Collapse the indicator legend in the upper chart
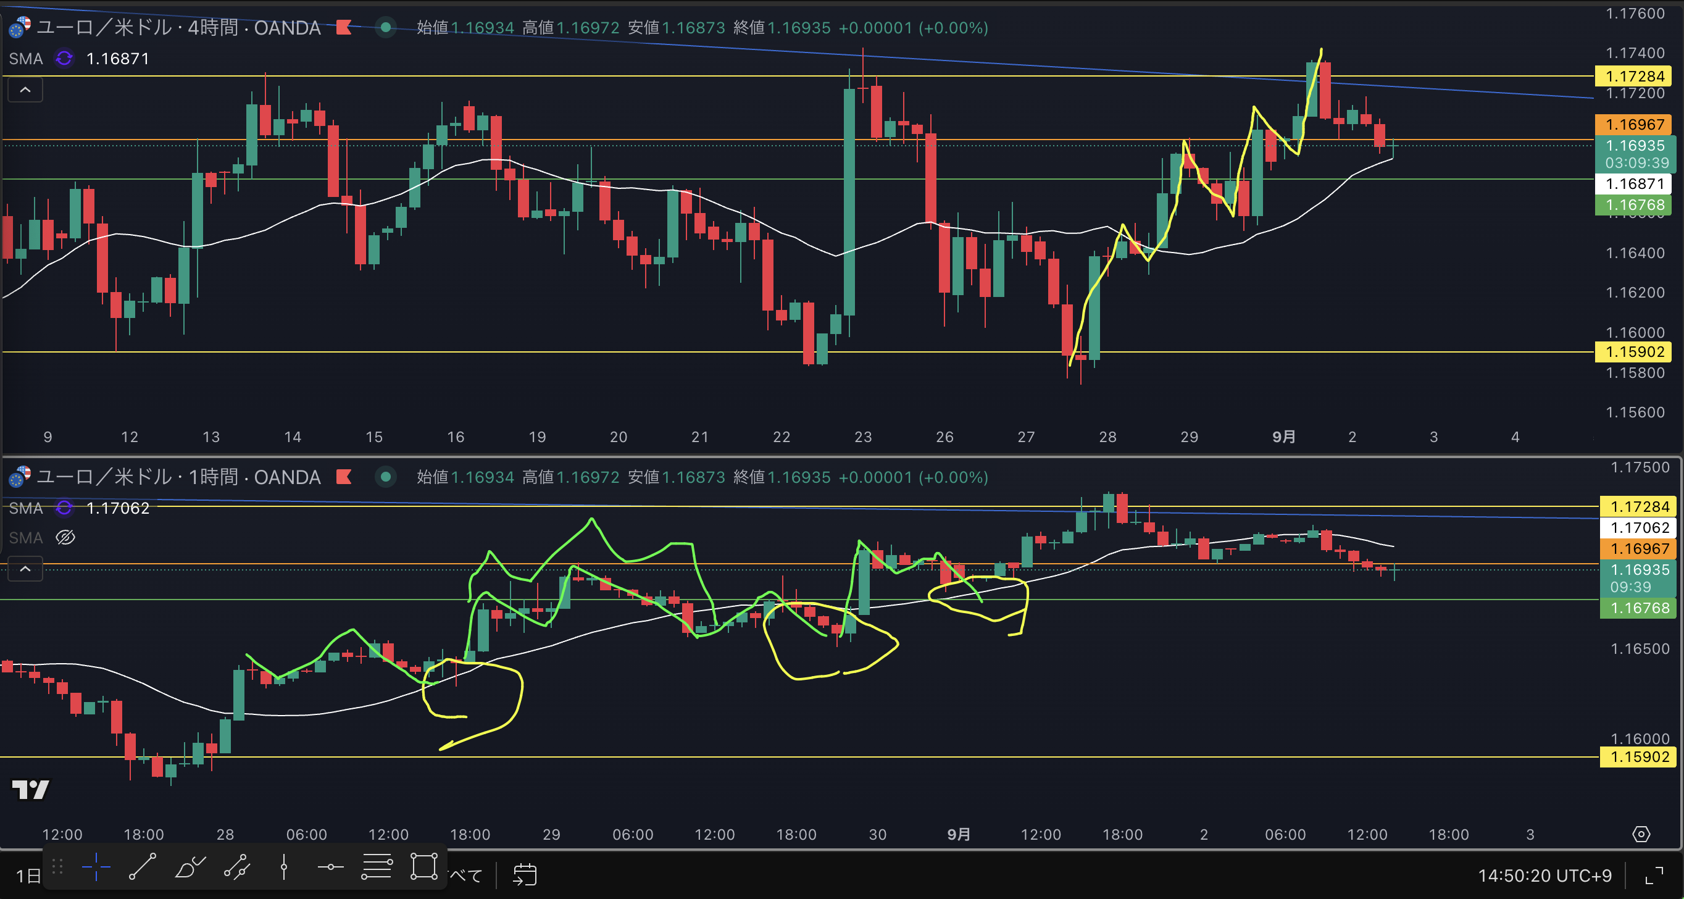1684x899 pixels. click(x=25, y=90)
